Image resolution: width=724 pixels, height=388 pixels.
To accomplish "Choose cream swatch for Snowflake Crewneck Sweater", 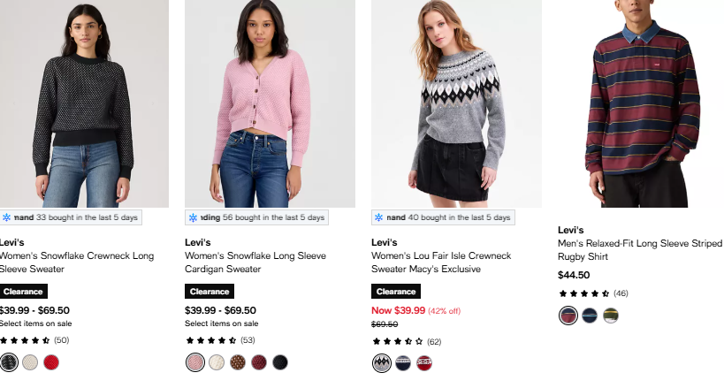I will pos(30,362).
